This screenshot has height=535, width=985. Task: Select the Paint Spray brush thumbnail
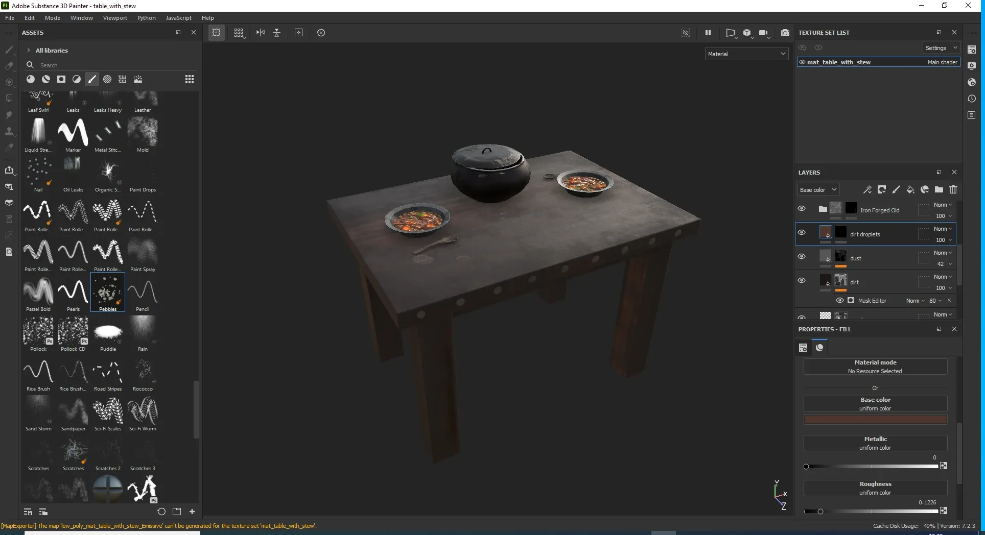point(143,253)
